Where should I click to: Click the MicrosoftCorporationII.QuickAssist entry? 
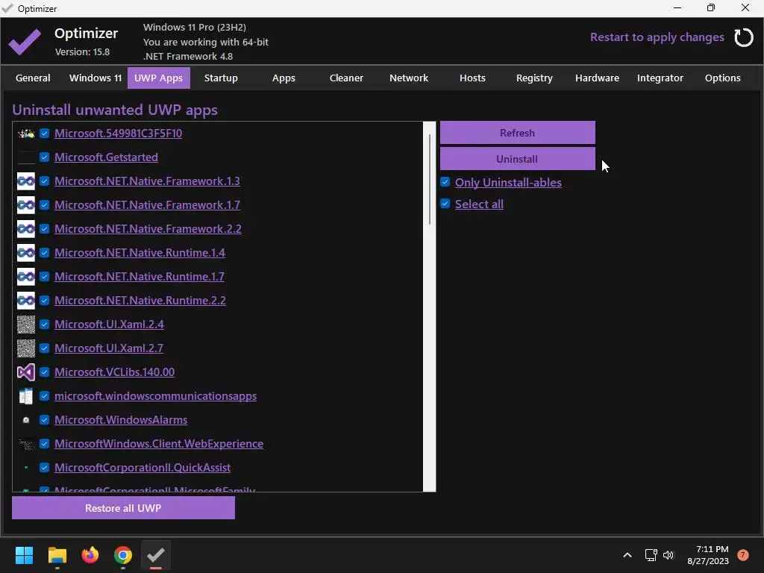tap(143, 468)
